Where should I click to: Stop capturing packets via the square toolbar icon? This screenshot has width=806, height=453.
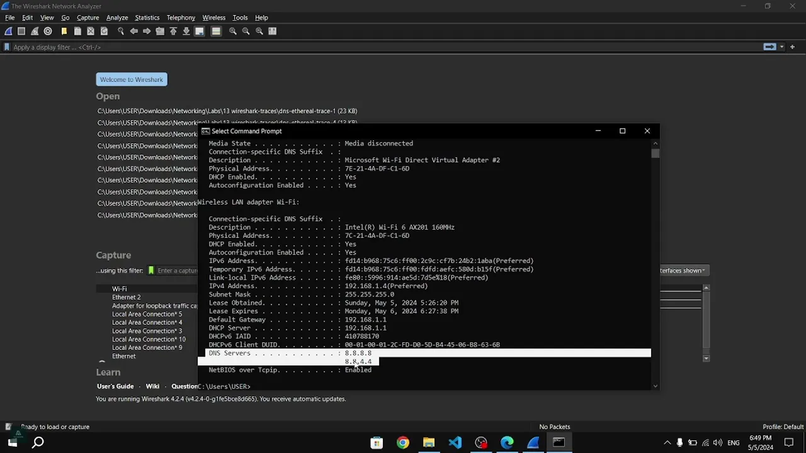[21, 31]
